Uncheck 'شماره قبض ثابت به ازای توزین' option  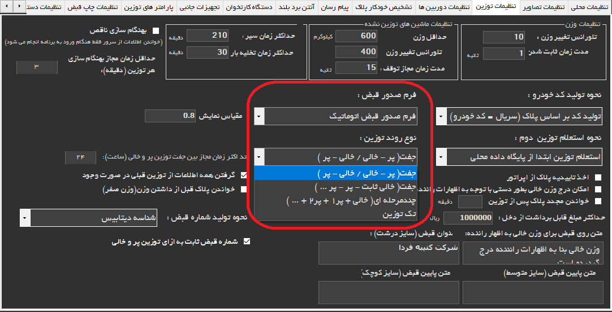pos(246,241)
